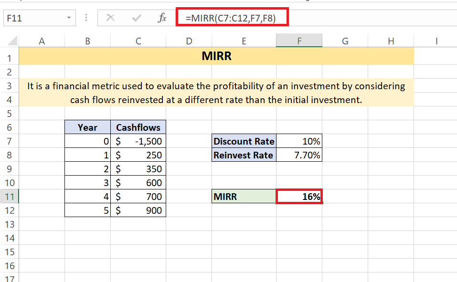Select column H header
457x282 pixels.
pyautogui.click(x=391, y=41)
